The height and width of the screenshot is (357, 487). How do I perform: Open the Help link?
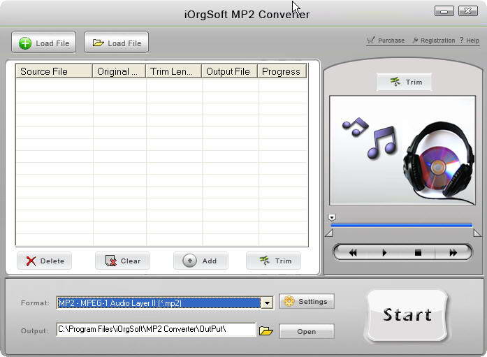[470, 41]
